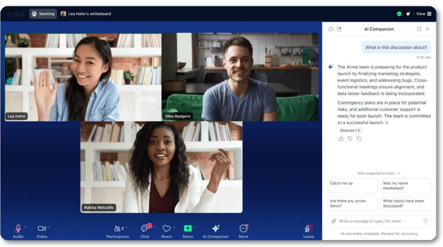Expand the video options caret
443x247 pixels.
(x=49, y=227)
